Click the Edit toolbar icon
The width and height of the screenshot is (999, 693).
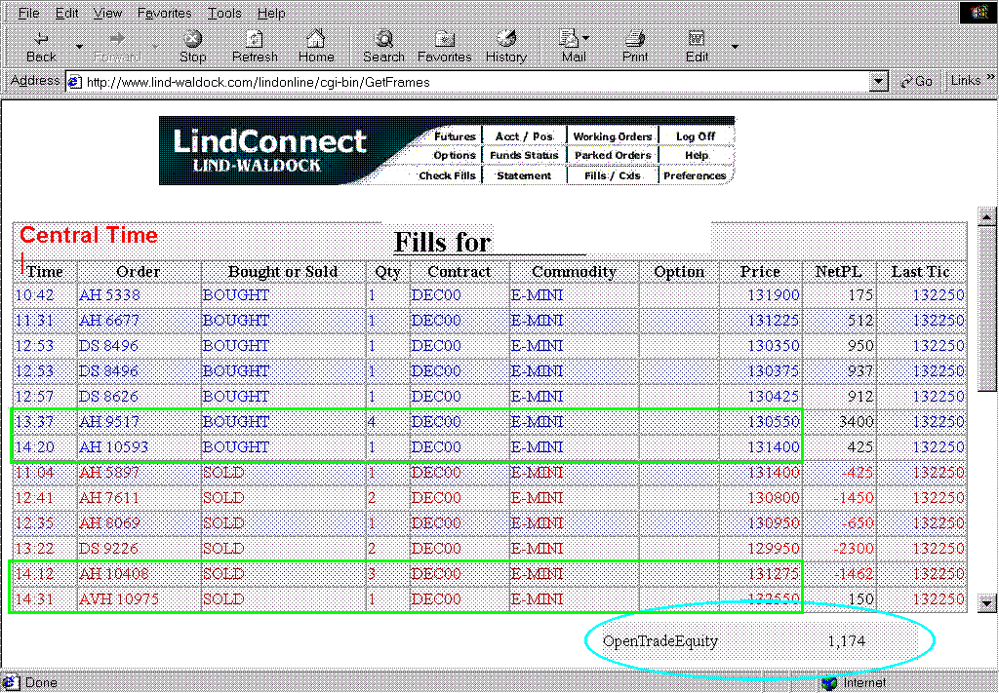pos(697,47)
